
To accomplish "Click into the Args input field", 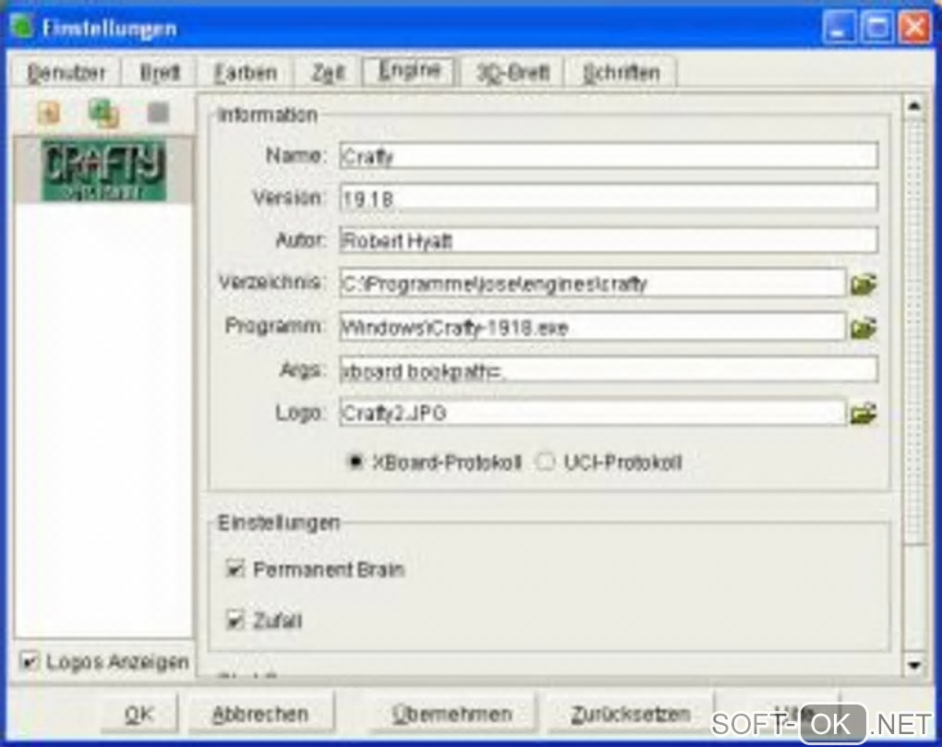I will [x=608, y=370].
